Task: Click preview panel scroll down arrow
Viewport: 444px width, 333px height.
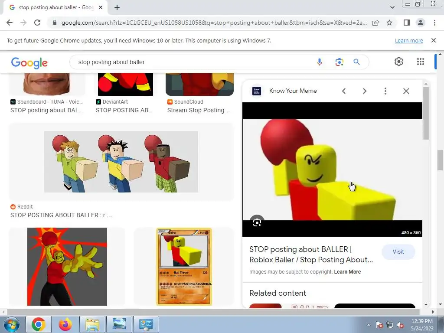Action: click(x=426, y=305)
